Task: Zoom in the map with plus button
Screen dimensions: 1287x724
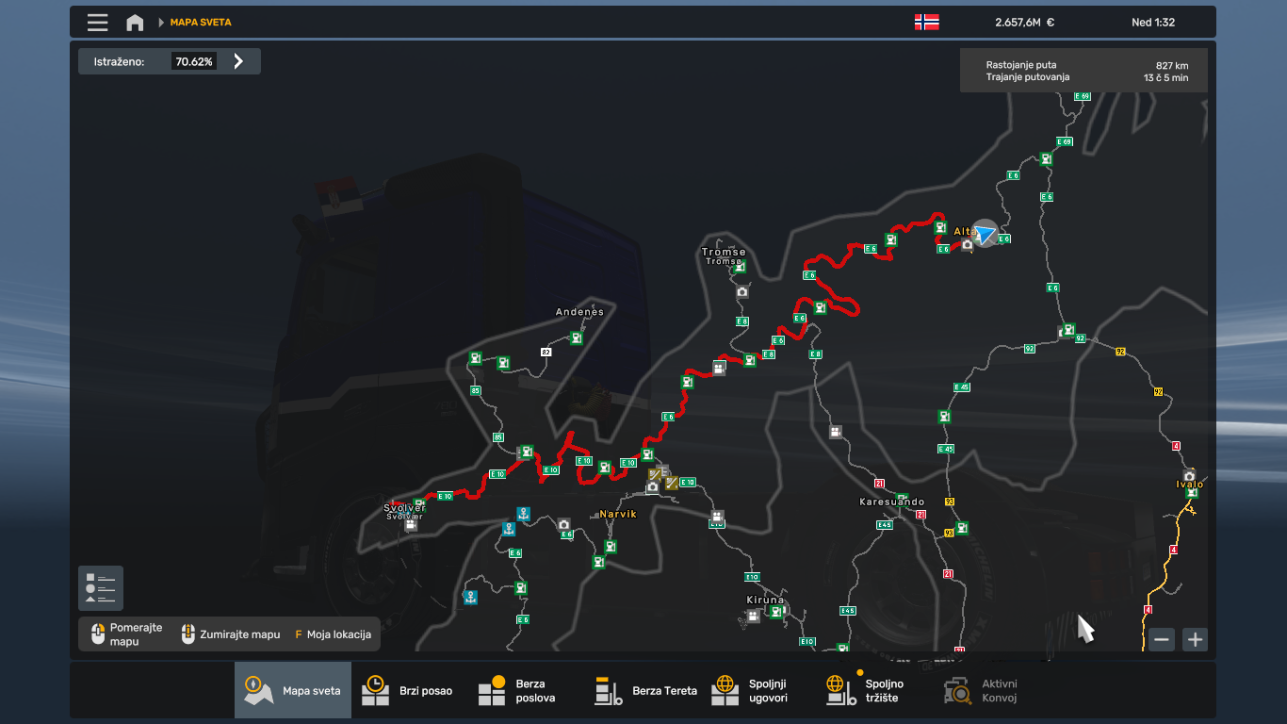Action: pos(1195,639)
